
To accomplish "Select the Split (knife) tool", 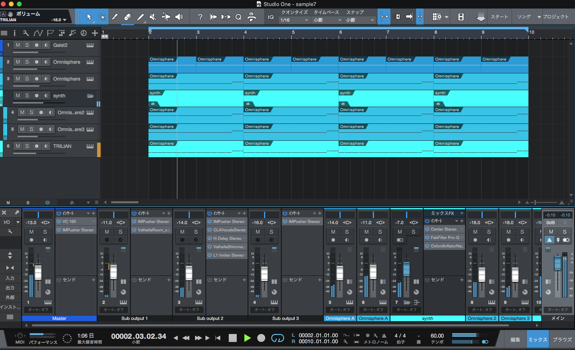I will [x=115, y=17].
